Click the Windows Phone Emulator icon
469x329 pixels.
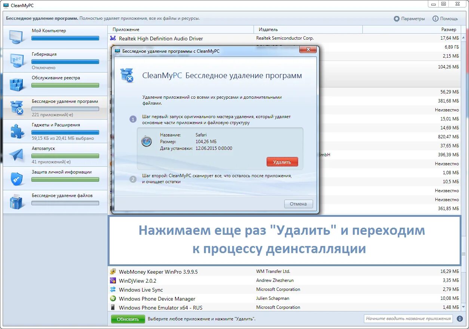click(113, 307)
